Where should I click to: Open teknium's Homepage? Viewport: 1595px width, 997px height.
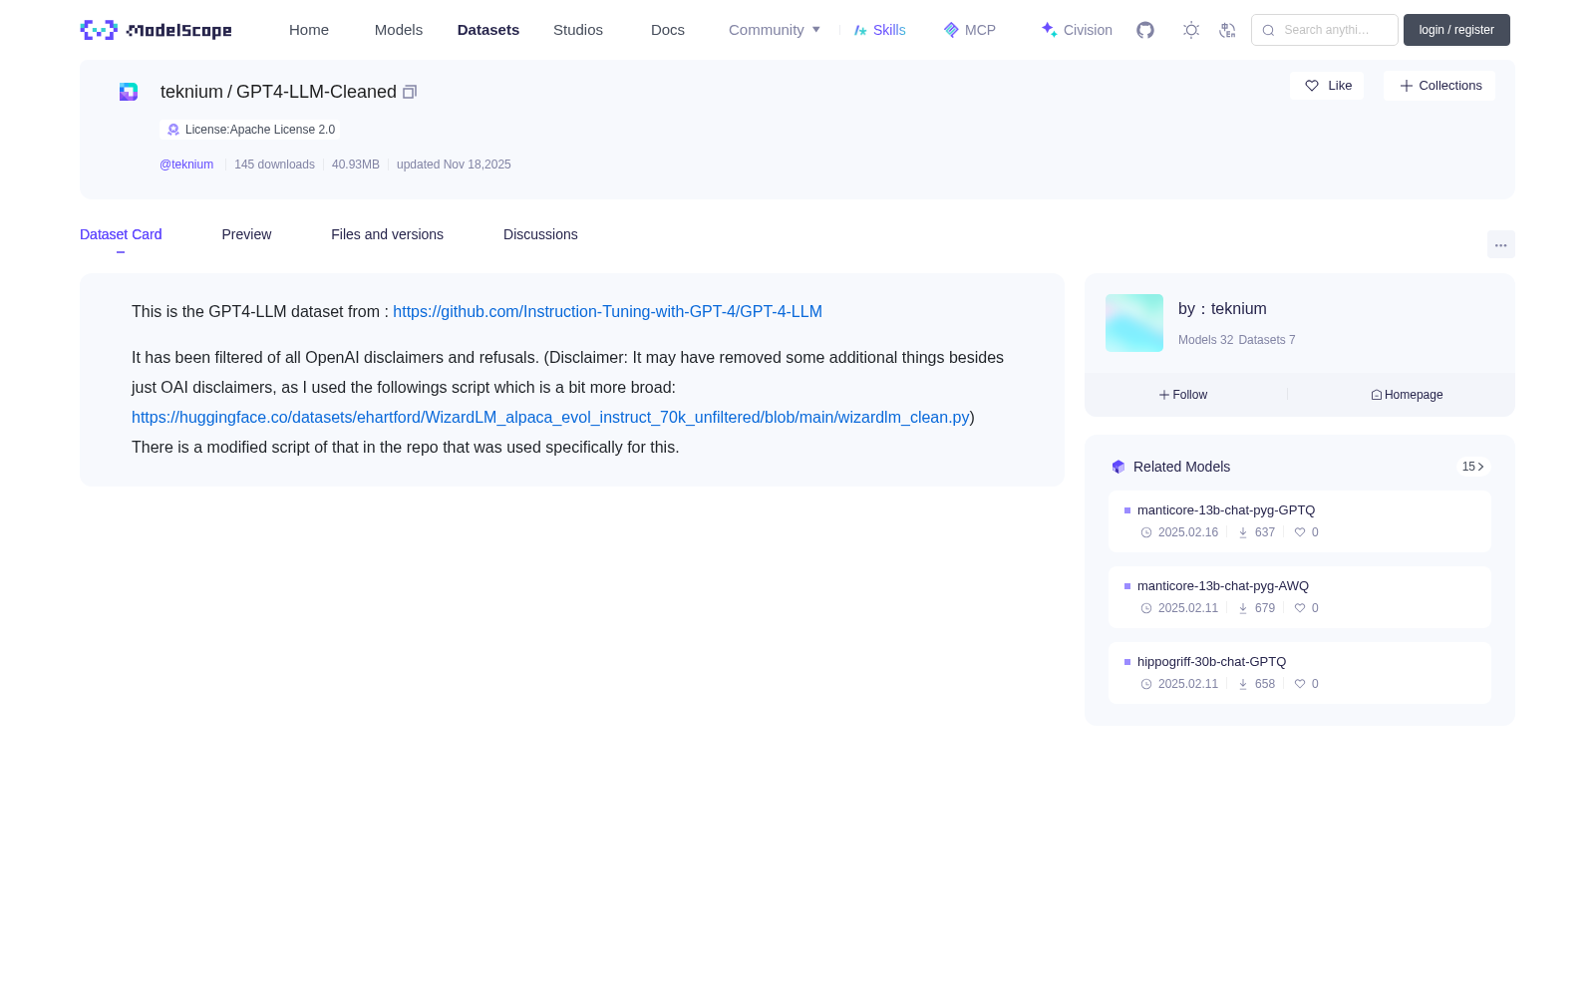[x=1407, y=395]
